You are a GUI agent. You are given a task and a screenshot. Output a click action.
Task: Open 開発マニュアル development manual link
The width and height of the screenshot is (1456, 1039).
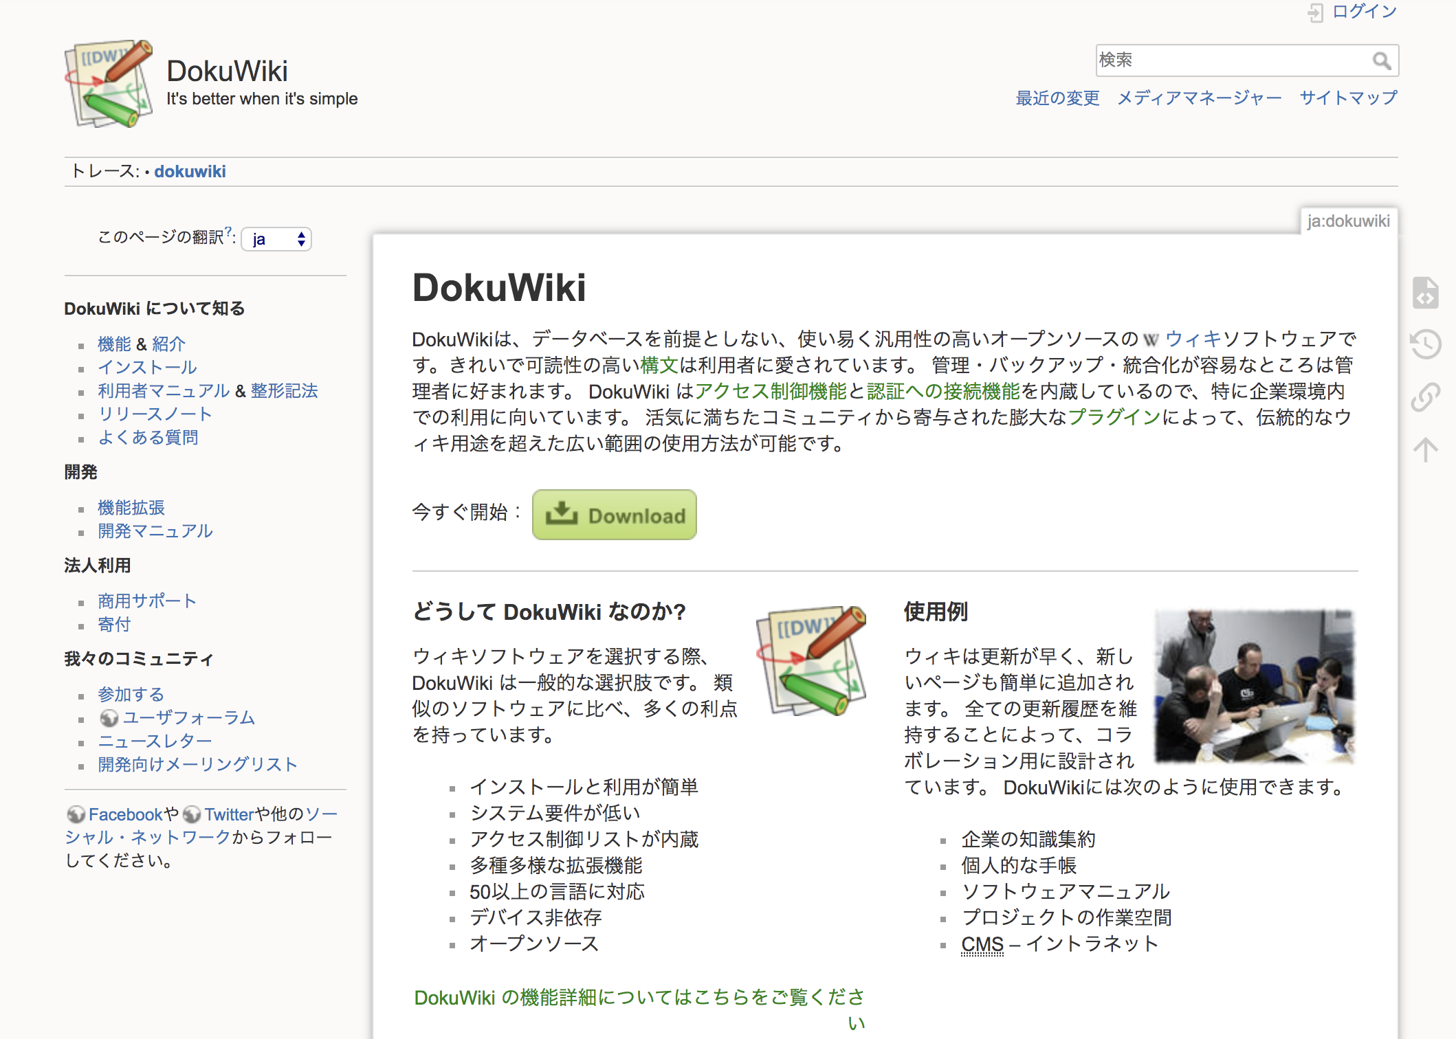pyautogui.click(x=155, y=530)
